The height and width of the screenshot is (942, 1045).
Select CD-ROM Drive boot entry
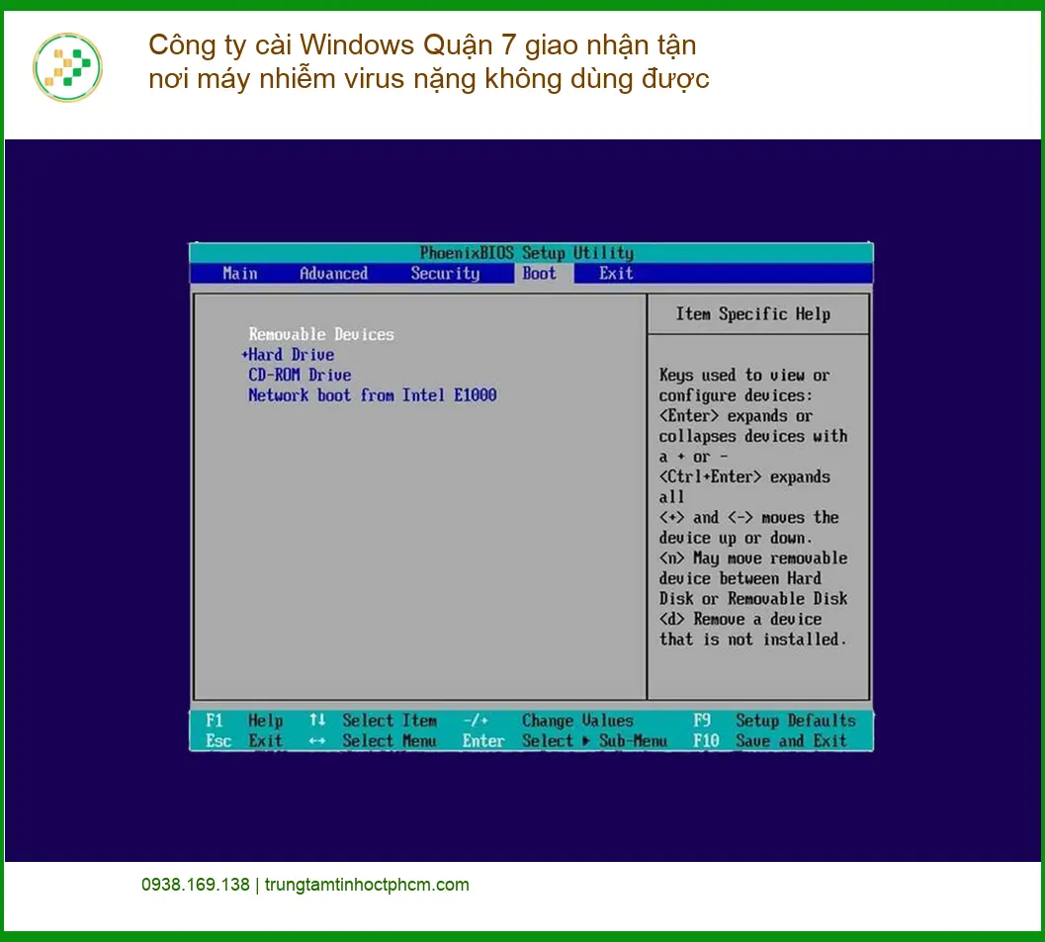[300, 375]
